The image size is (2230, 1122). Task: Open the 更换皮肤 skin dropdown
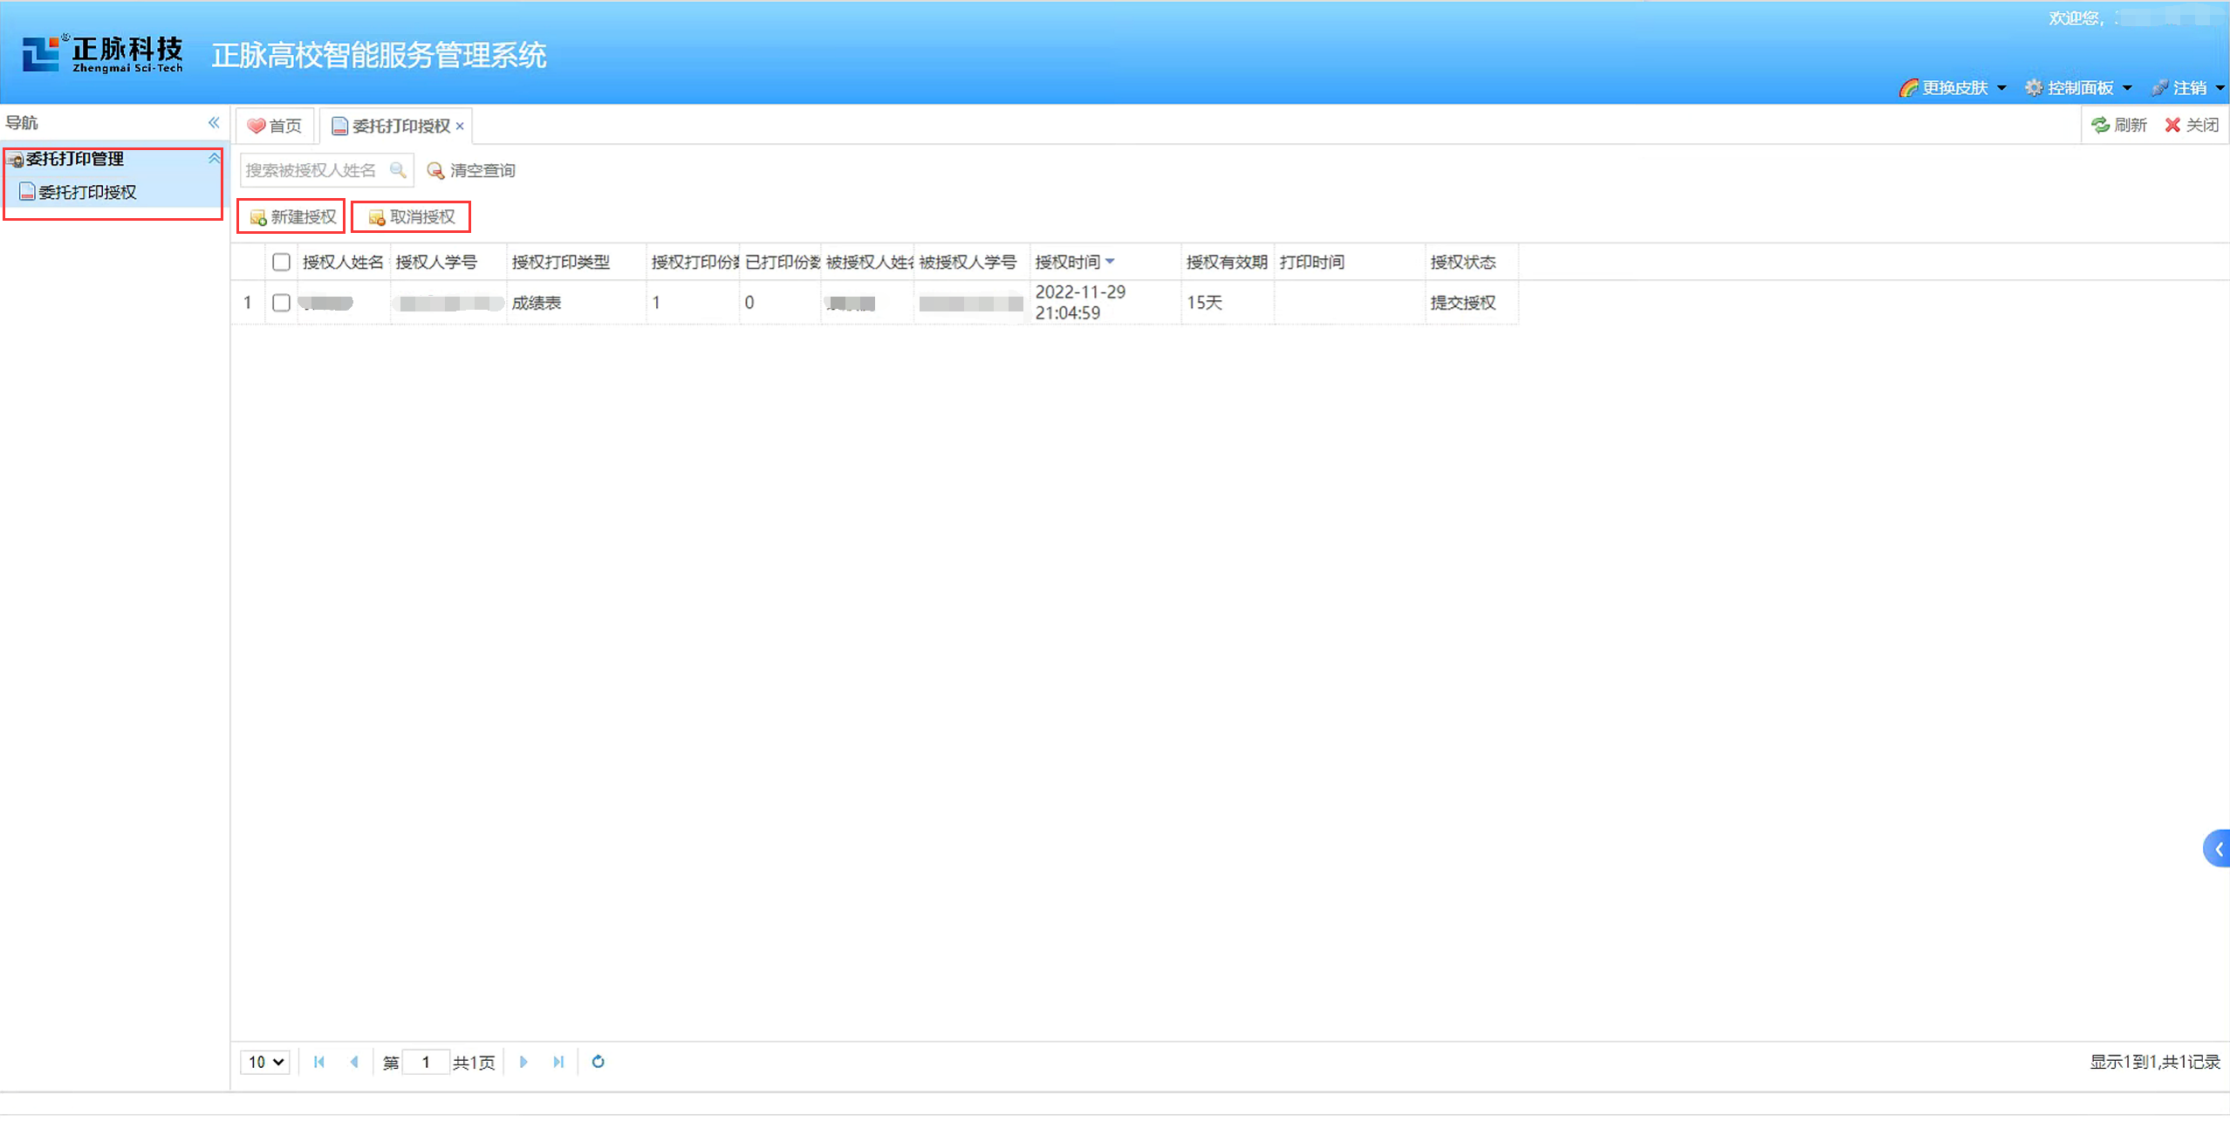pos(1953,88)
